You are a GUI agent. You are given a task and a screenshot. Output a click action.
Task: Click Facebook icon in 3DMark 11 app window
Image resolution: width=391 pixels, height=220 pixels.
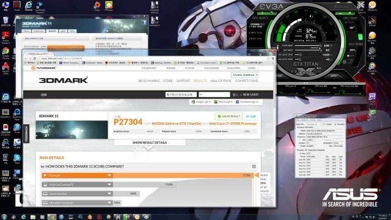(144, 23)
